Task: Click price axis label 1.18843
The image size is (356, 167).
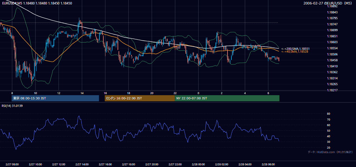Action: 332,12
